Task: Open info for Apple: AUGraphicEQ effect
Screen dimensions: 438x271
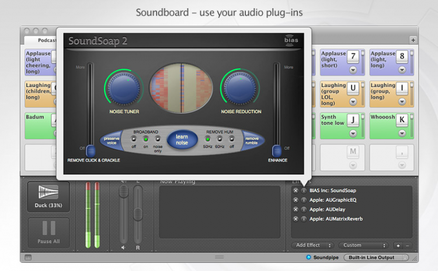Action: tap(303, 200)
